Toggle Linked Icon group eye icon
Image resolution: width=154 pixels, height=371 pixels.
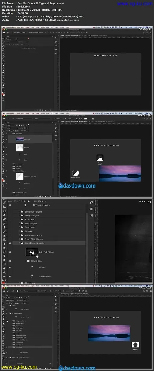click(x=10, y=261)
